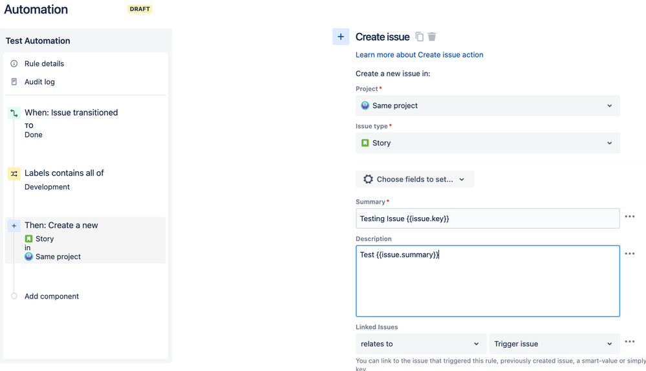The width and height of the screenshot is (646, 371).
Task: Click into the Summary input field
Action: [488, 218]
